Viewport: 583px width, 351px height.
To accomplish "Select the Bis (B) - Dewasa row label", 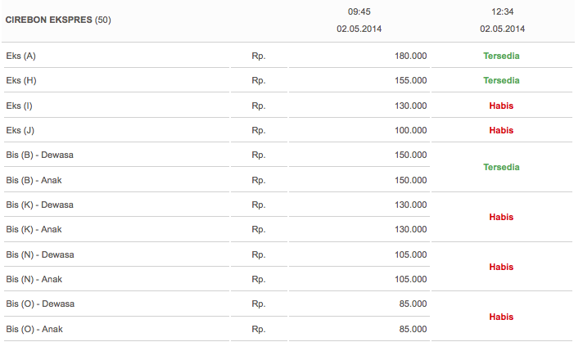I will [x=40, y=155].
